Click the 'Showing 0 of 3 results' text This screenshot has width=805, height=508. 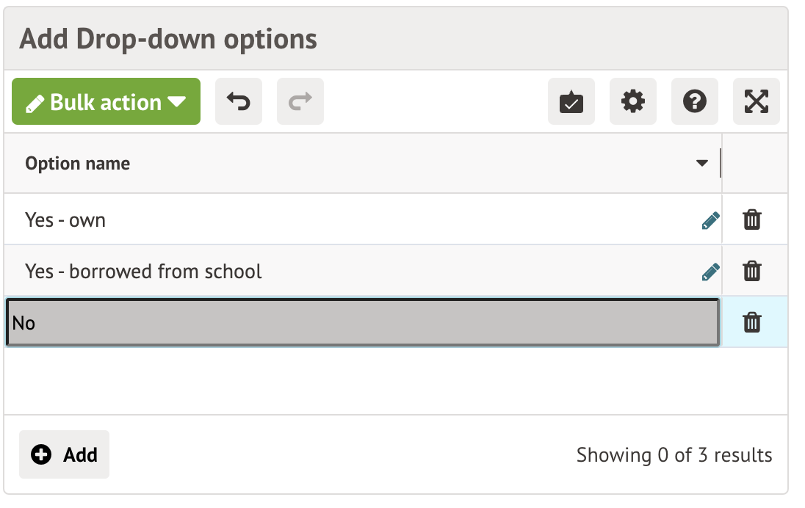[x=674, y=455]
